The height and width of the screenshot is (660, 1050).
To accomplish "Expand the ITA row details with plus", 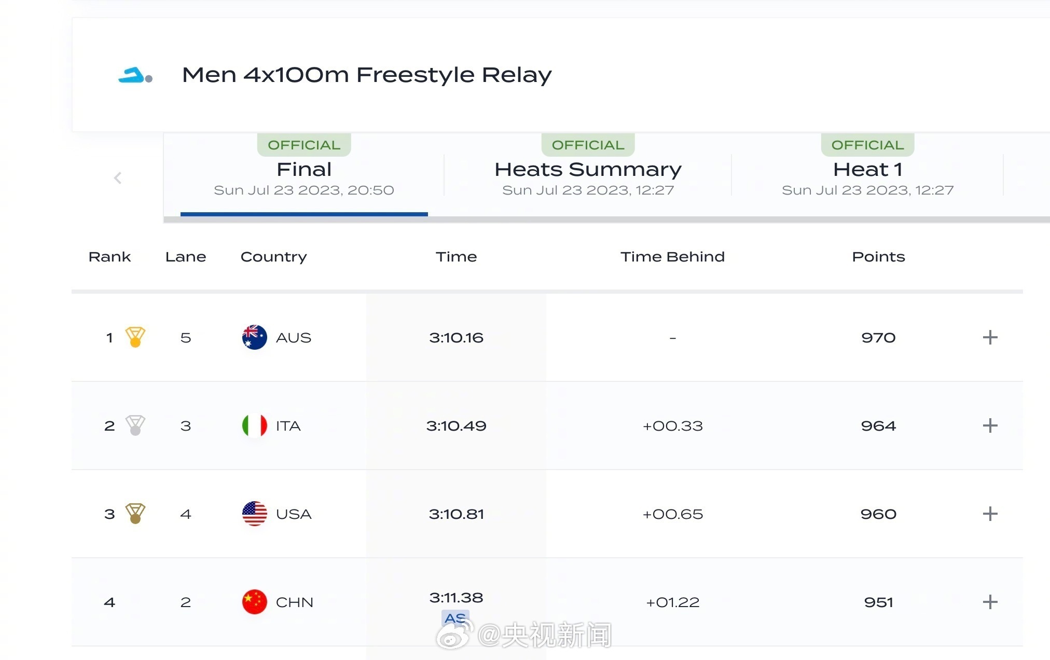I will pos(990,425).
